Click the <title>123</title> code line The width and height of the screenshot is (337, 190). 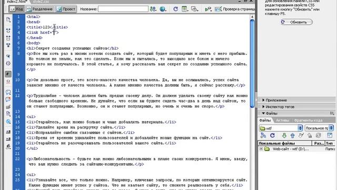click(47, 27)
